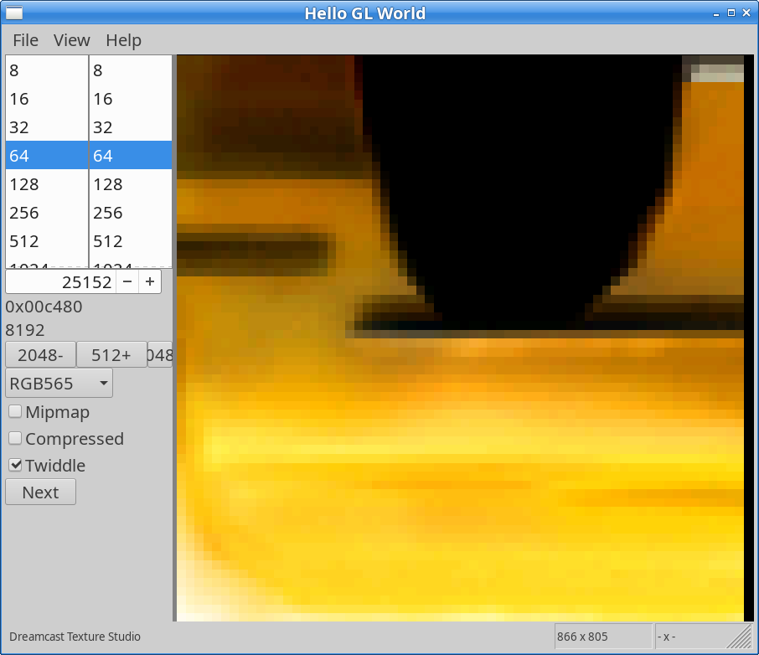Select 128 in the right size list

pyautogui.click(x=131, y=184)
